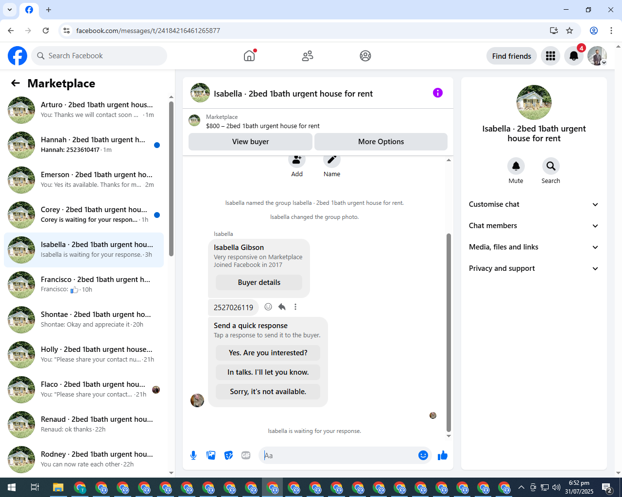Open the Groups icon in top navigation
Viewport: 622px width, 497px height.
pos(365,56)
